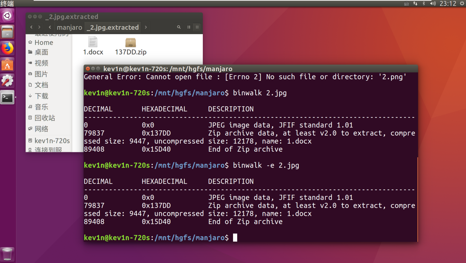Click the terminal title bar path text
466x263 pixels.
click(168, 69)
